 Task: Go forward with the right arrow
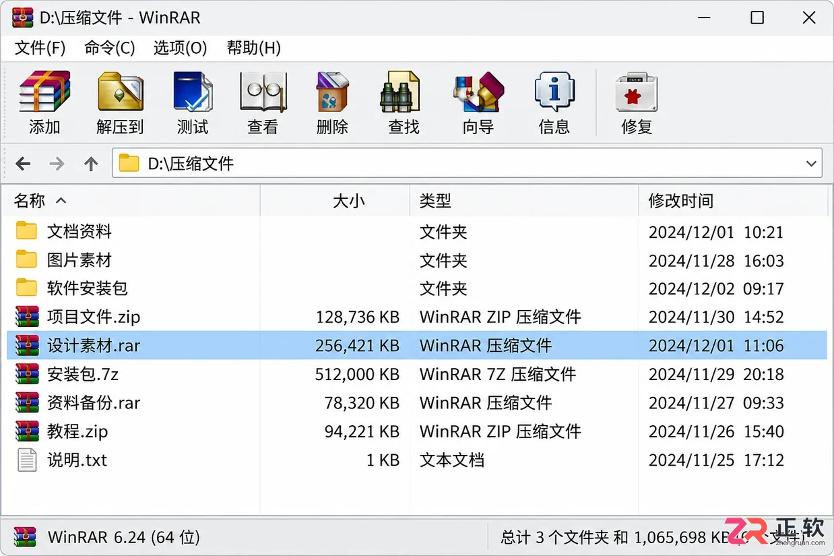[57, 163]
